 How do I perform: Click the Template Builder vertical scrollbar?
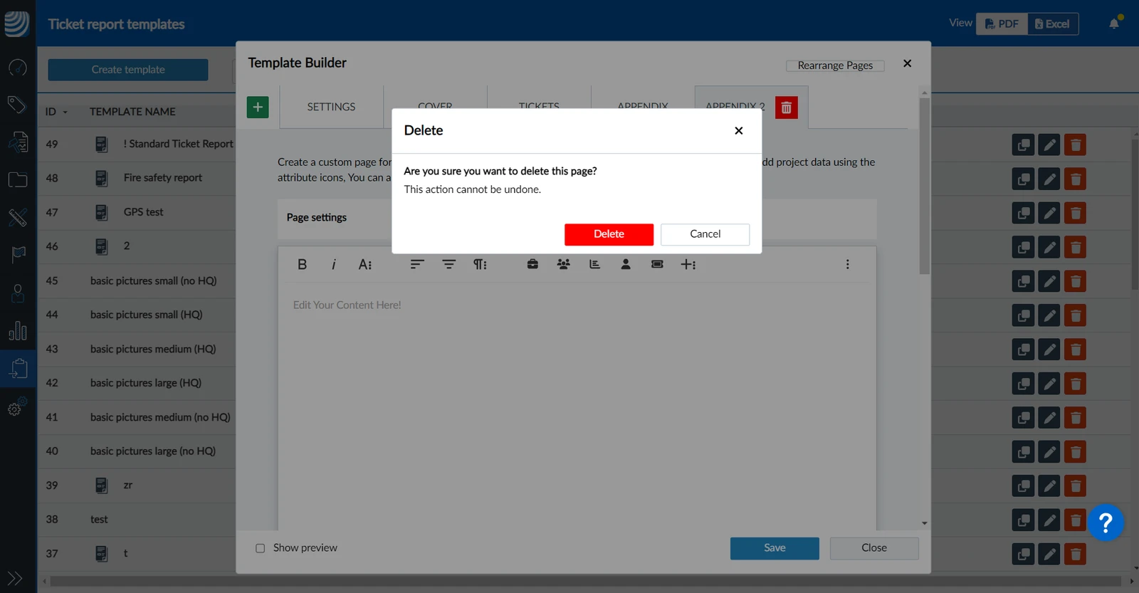click(924, 187)
